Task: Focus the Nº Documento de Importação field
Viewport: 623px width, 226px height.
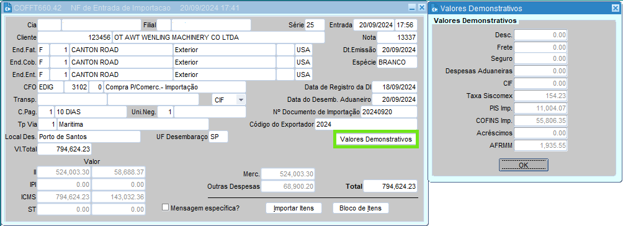Action: click(x=389, y=112)
